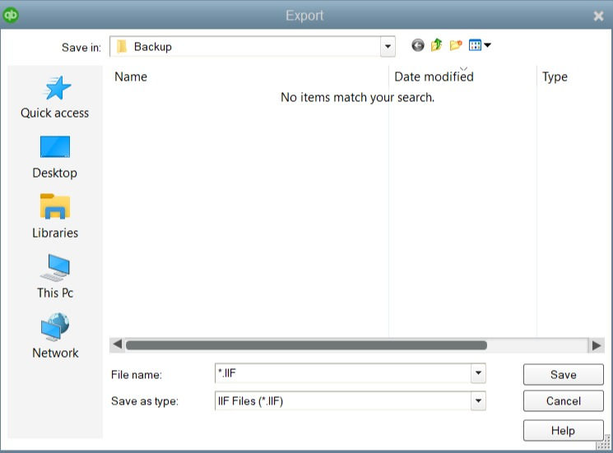Expand the File name dropdown arrow

click(478, 373)
